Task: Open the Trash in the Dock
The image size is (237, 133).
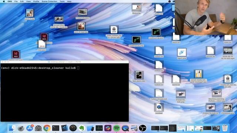Action: tap(225, 128)
